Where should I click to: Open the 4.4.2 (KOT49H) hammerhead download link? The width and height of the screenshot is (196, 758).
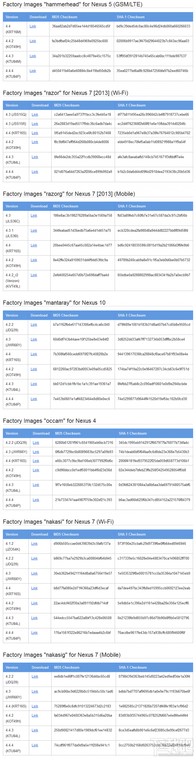[x=33, y=41]
